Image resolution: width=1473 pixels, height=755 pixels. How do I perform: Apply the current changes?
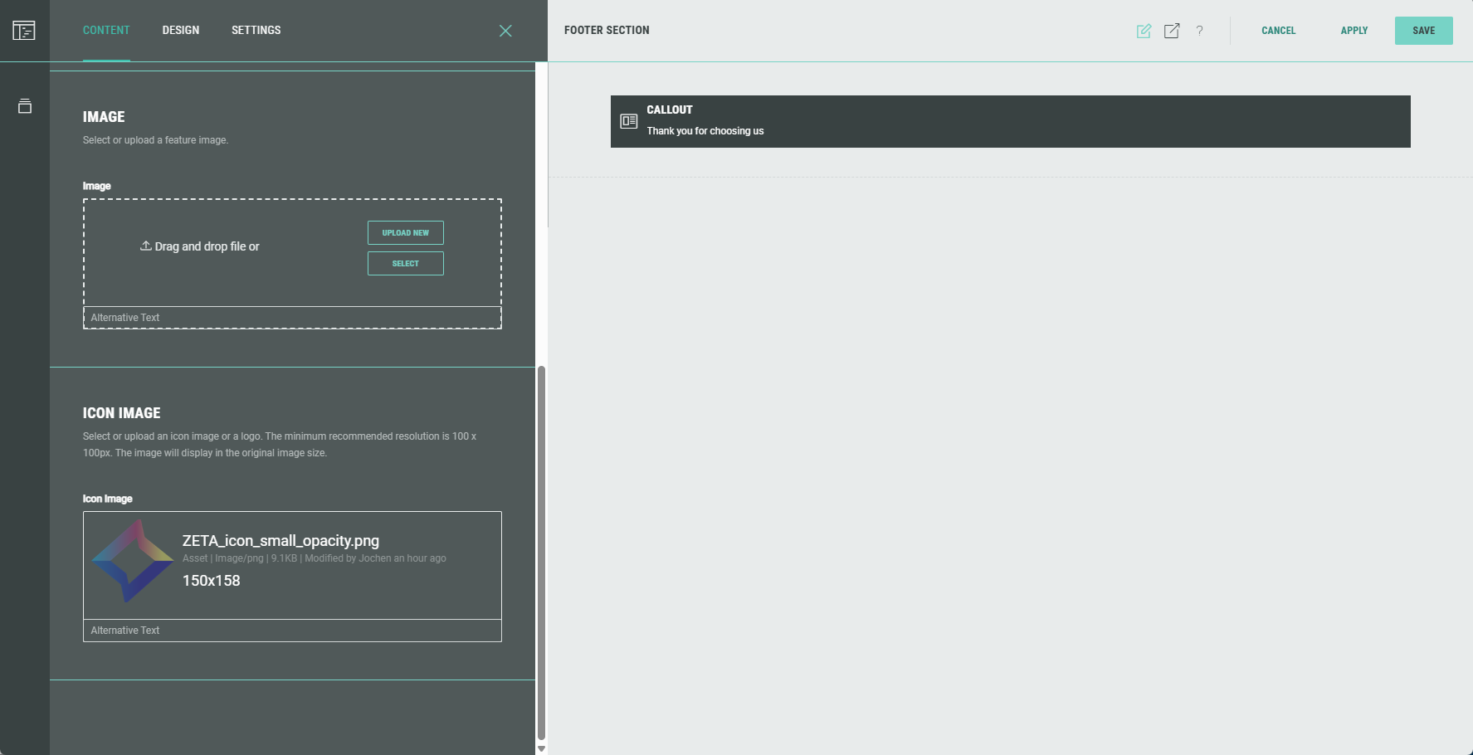tap(1354, 31)
